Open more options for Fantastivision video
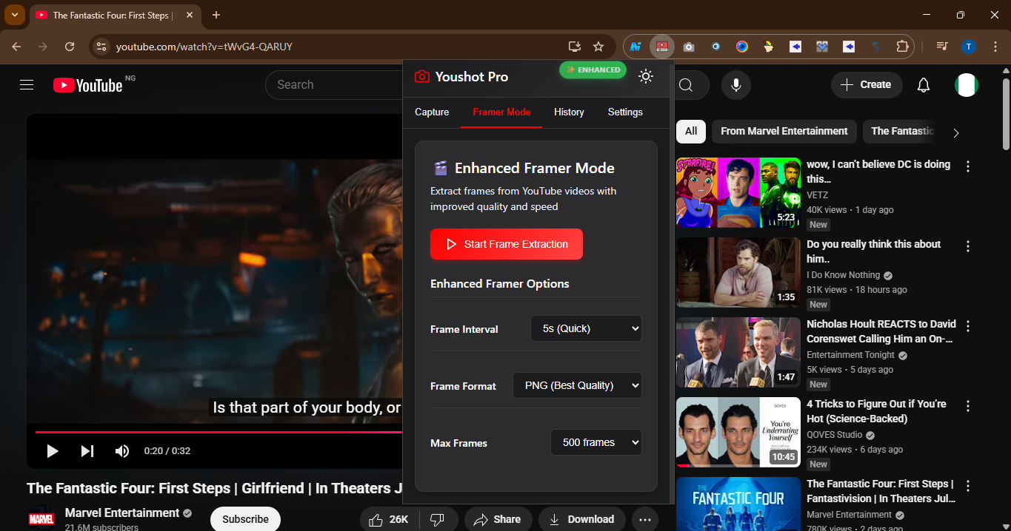The image size is (1011, 531). (968, 486)
